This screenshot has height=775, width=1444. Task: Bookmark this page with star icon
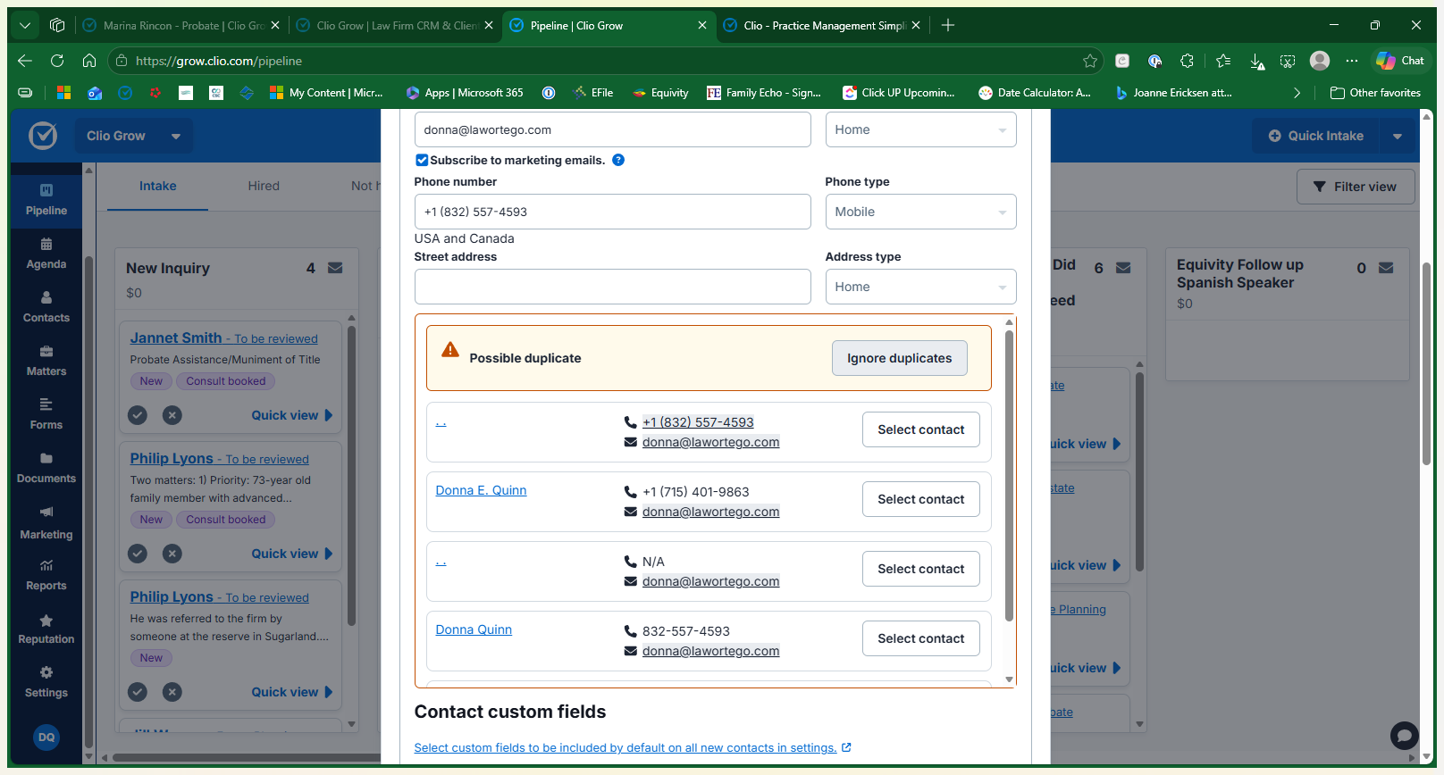coord(1090,61)
